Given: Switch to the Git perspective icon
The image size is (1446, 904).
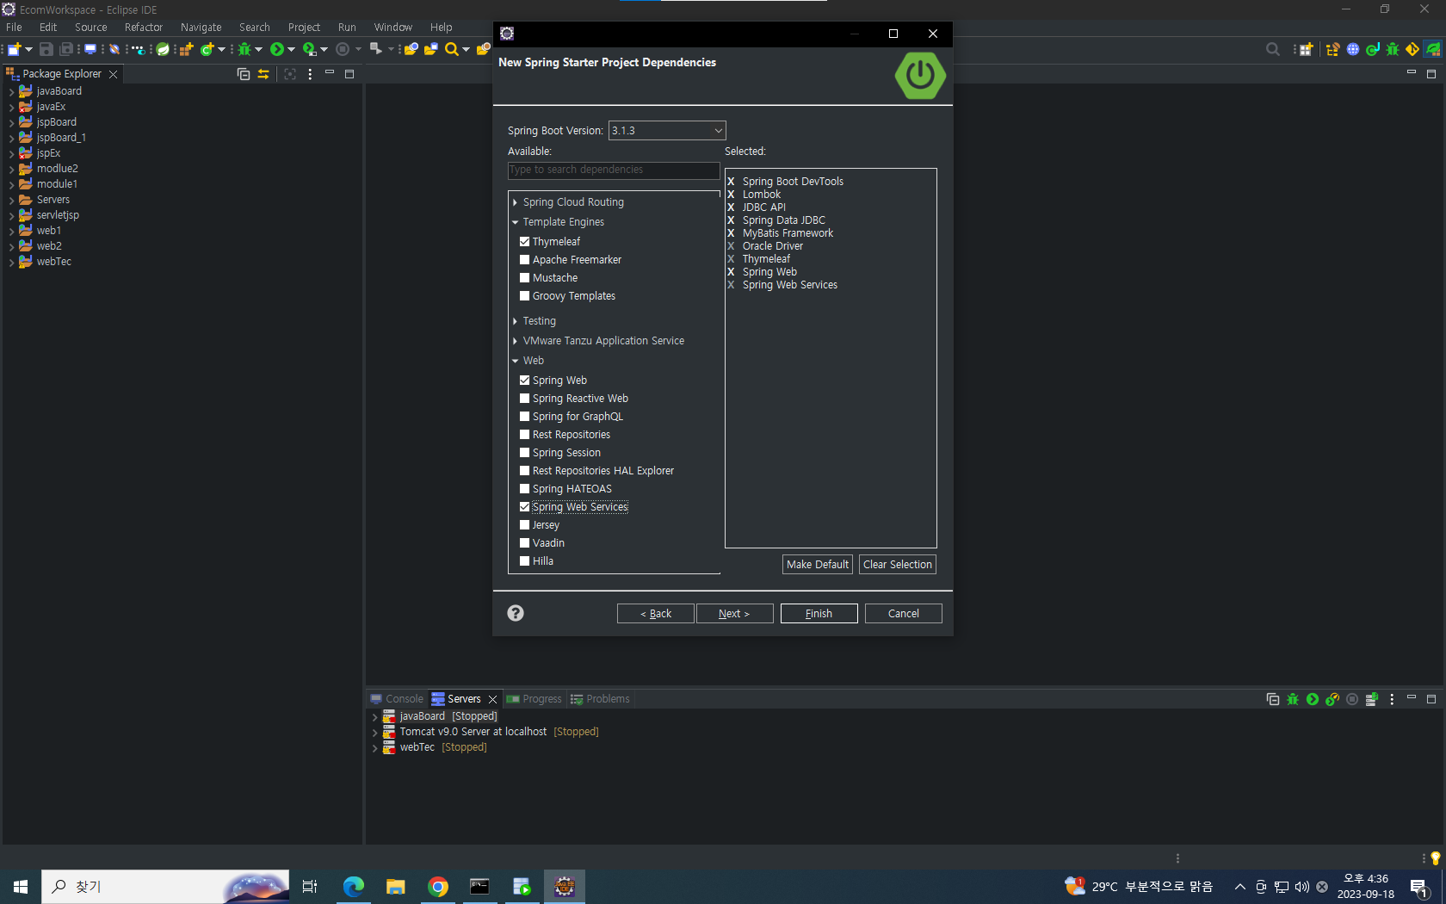Looking at the screenshot, I should [x=1412, y=49].
